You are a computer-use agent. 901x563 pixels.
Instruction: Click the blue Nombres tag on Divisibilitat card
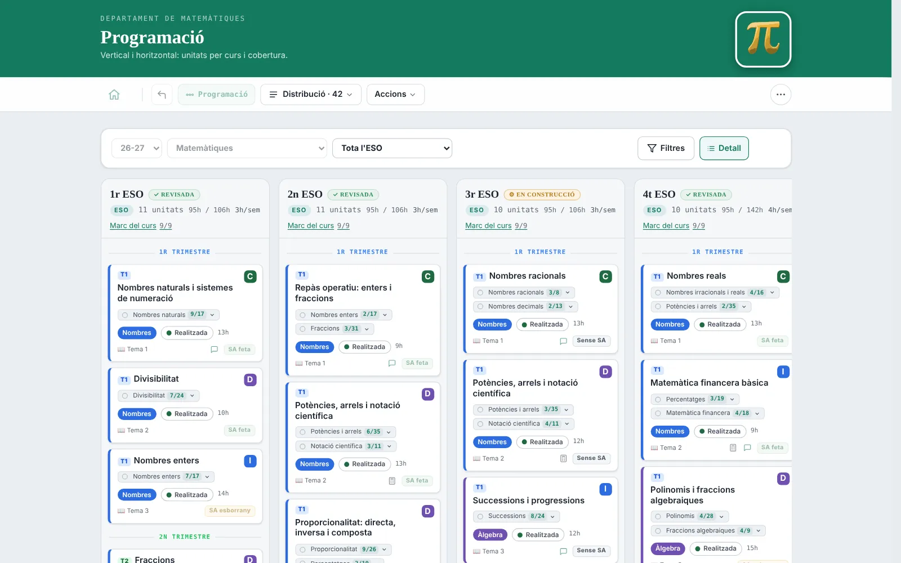[x=137, y=414]
